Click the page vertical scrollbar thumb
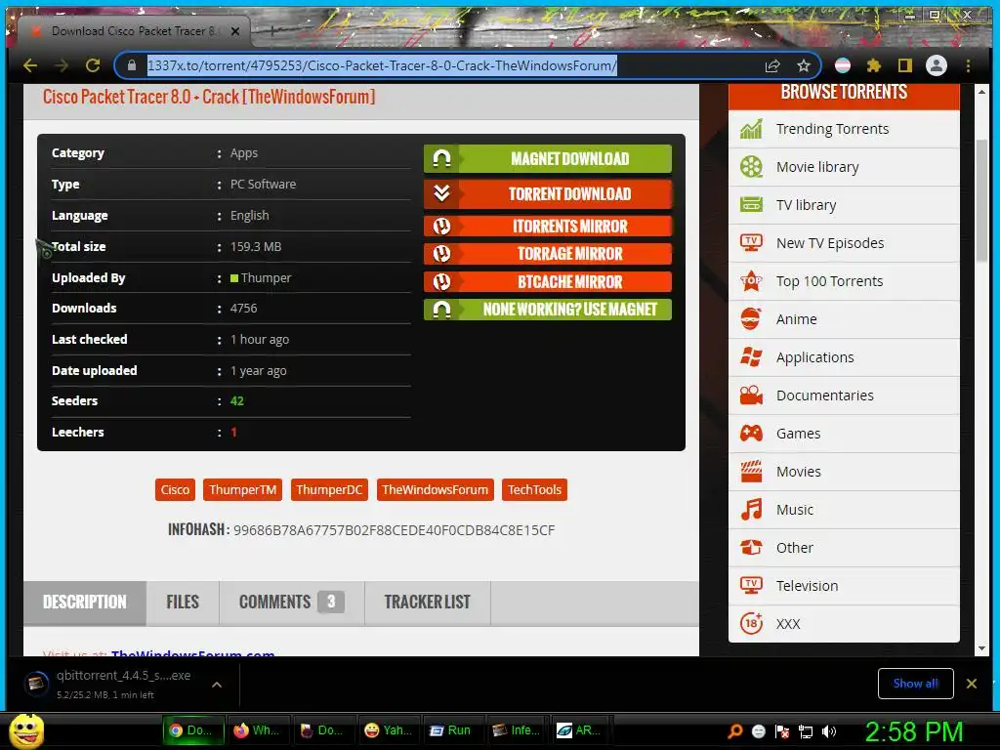 981,200
